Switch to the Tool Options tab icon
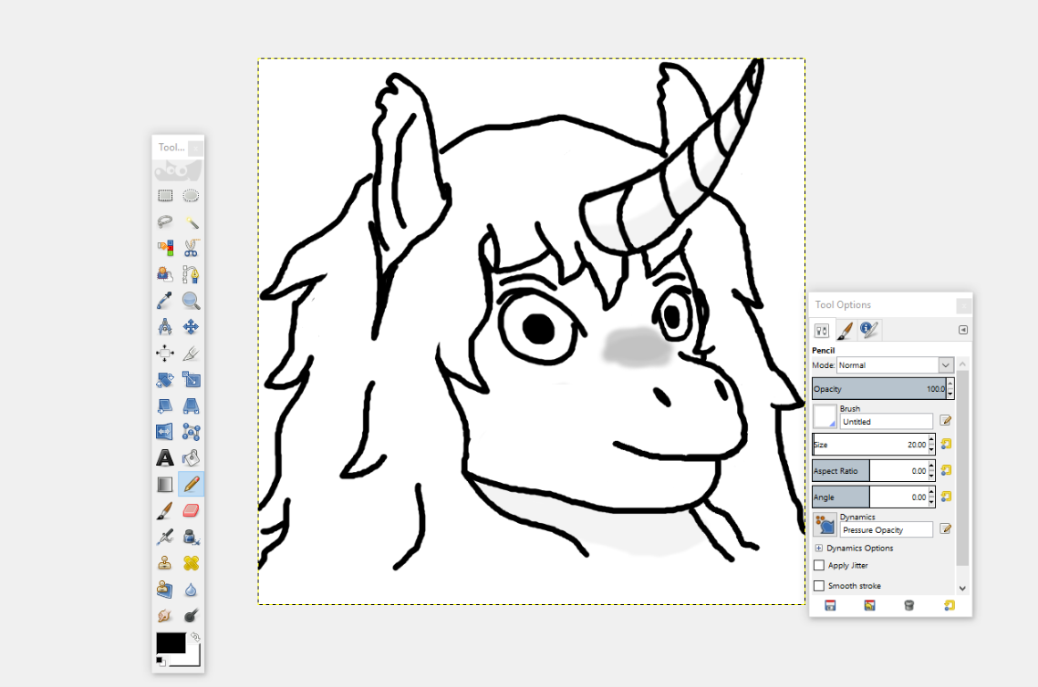 (x=822, y=330)
